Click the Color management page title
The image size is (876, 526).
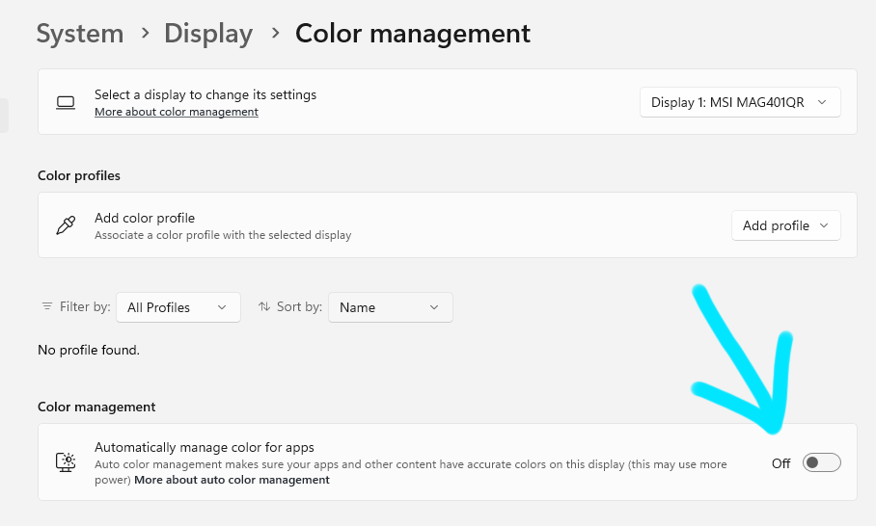413,34
